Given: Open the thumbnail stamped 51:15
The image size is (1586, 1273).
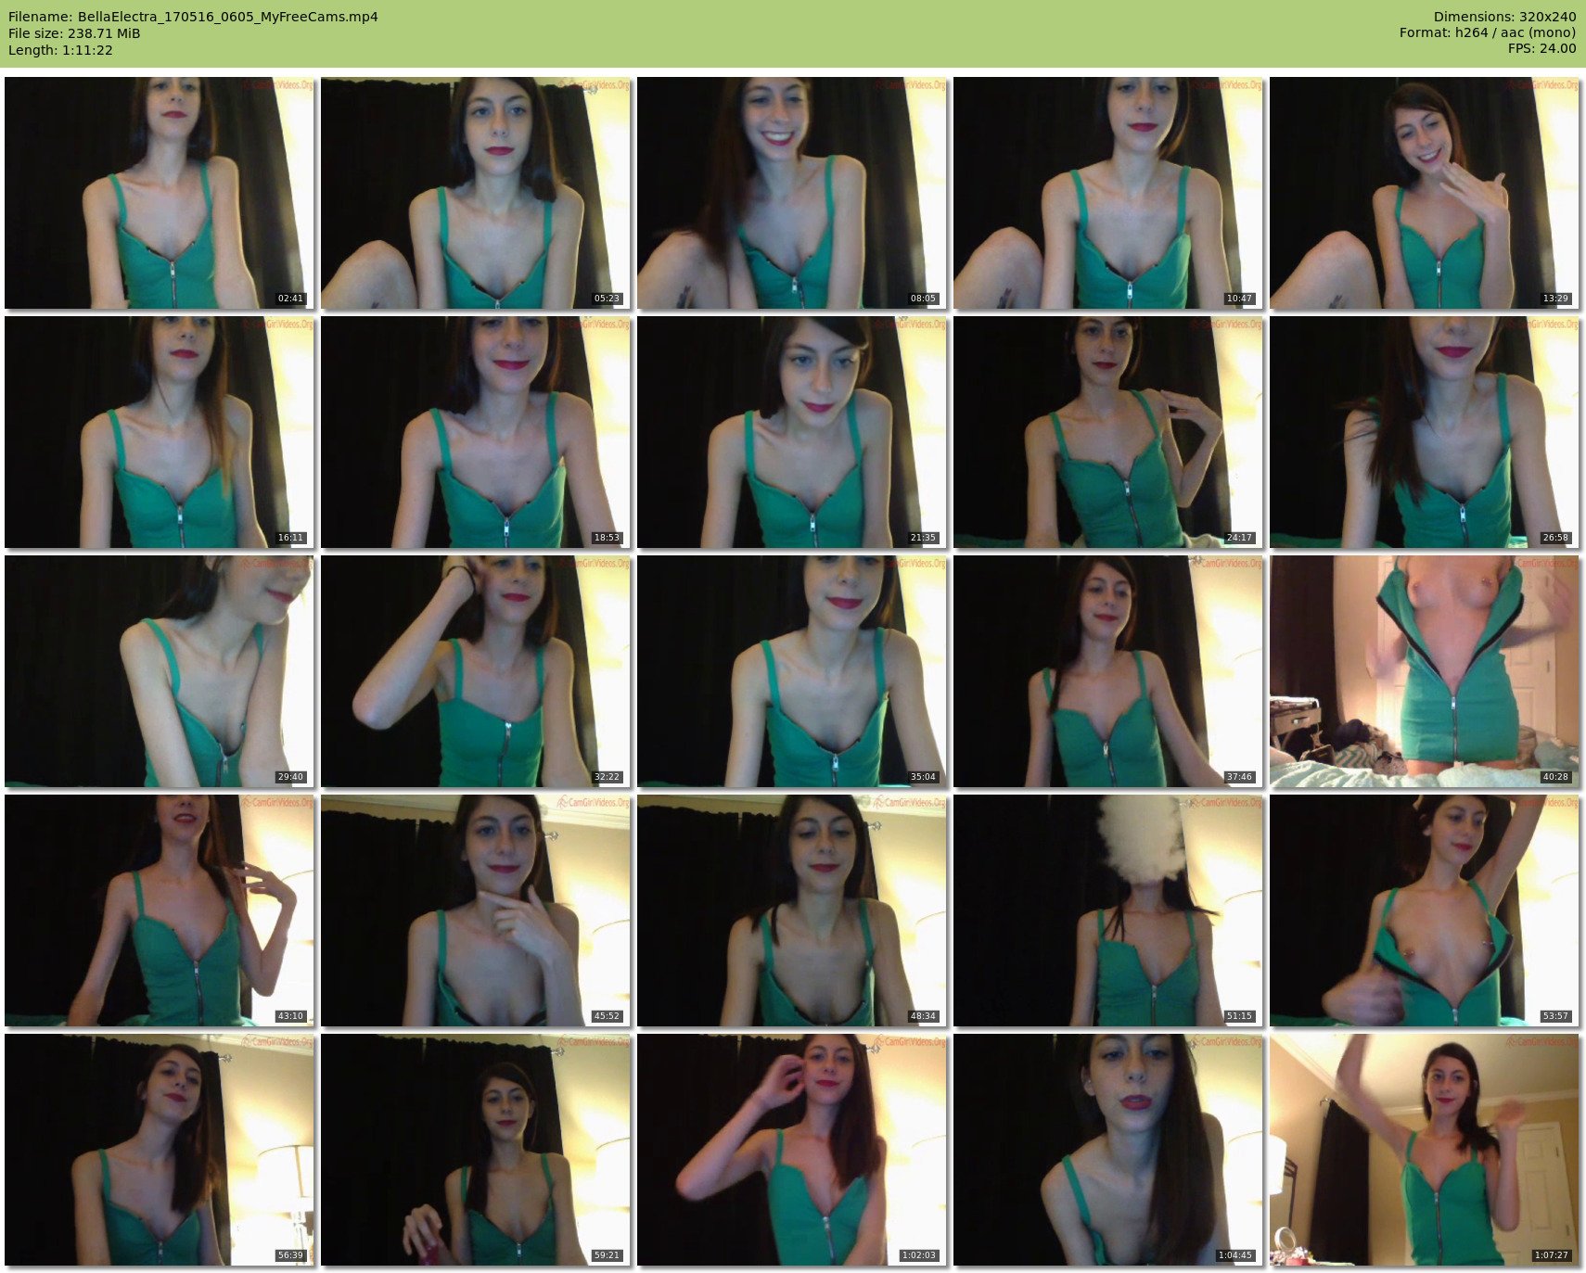Looking at the screenshot, I should (x=1108, y=910).
